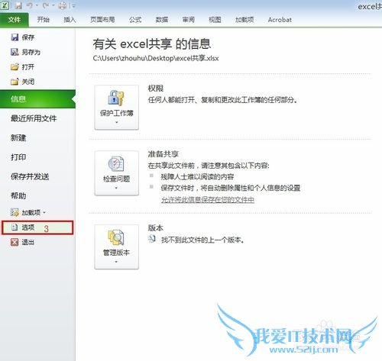Switch to the 页面布局 ribbon tab

coord(102,20)
